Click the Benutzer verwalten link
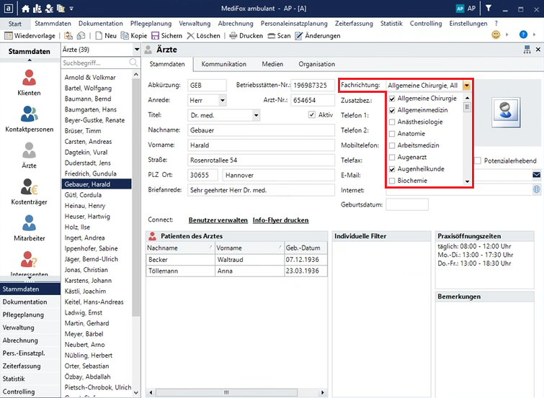The height and width of the screenshot is (398, 544). (218, 220)
